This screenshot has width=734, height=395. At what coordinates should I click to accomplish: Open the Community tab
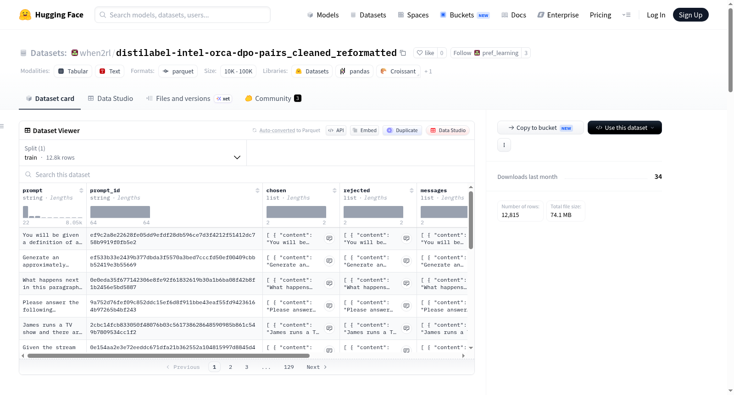[273, 99]
